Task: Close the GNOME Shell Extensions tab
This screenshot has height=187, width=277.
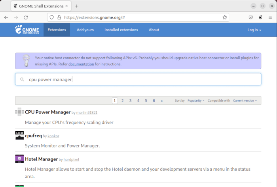Action: click(x=66, y=6)
